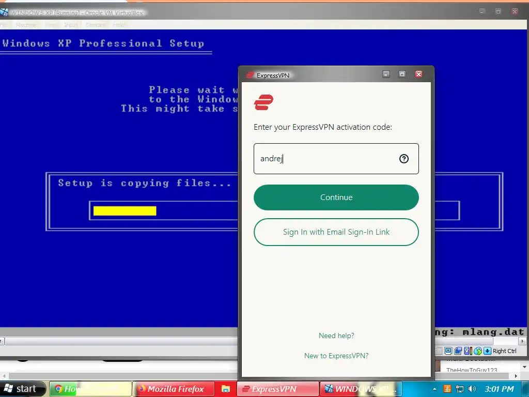Switch to the Chrome taskbar button
This screenshot has width=529, height=397.
pyautogui.click(x=90, y=389)
